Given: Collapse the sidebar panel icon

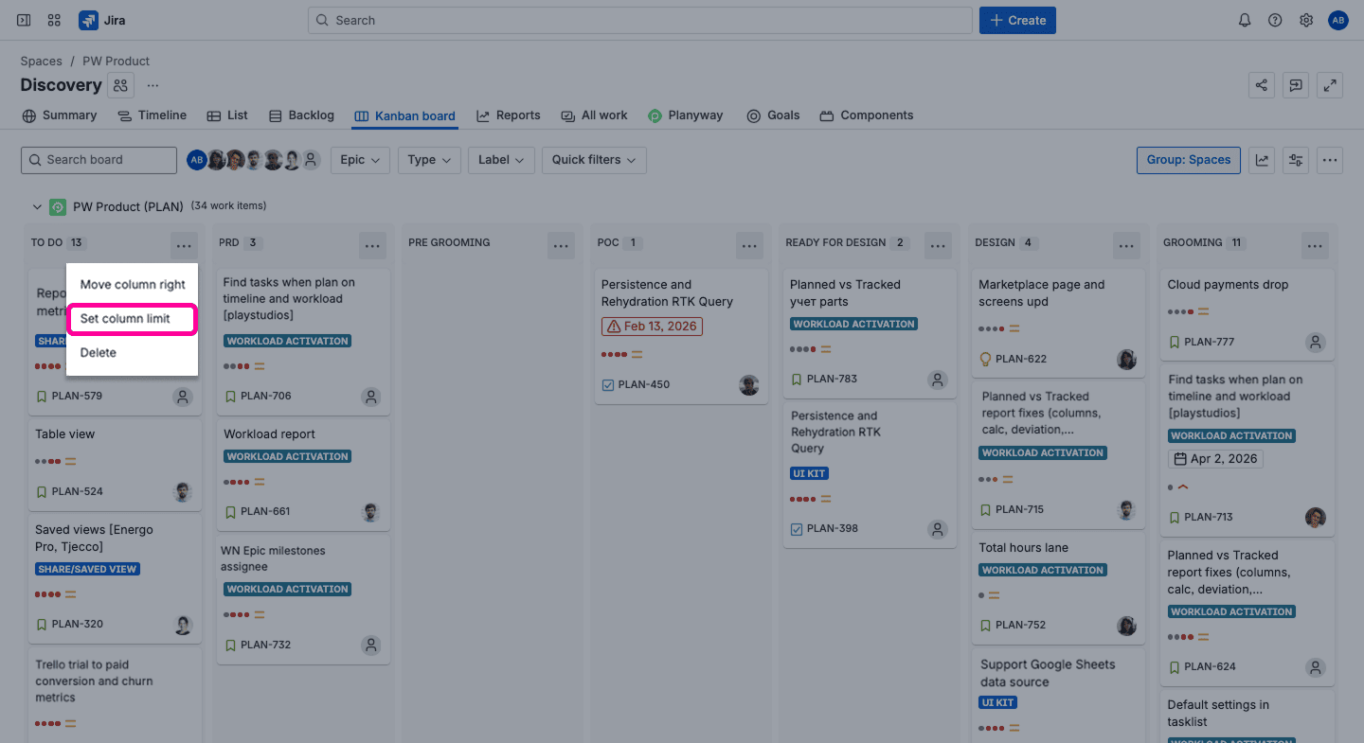Looking at the screenshot, I should 24,20.
